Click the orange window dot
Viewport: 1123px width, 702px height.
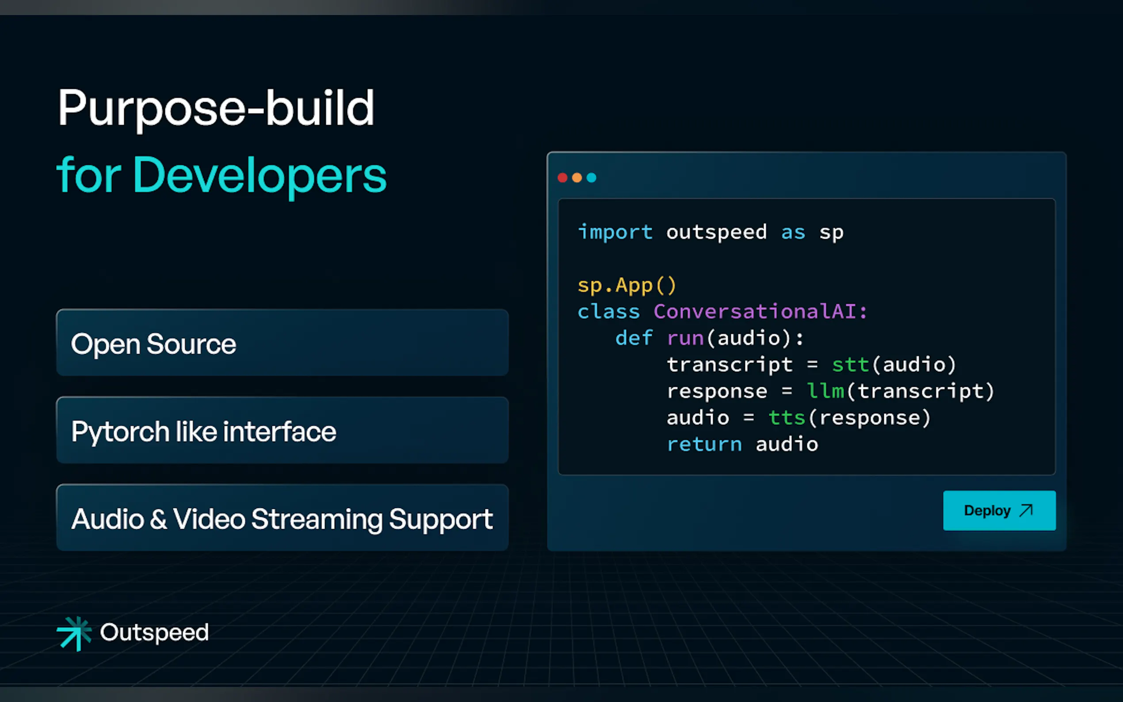(577, 178)
